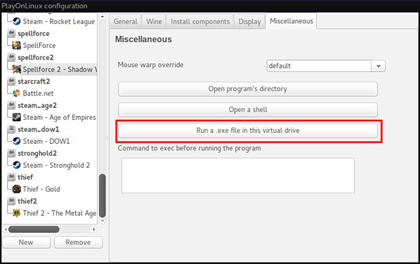Image resolution: width=420 pixels, height=264 pixels.
Task: Click the Remove virtual drive button
Action: click(78, 242)
